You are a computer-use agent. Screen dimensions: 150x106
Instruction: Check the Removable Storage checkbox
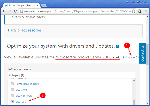point(12,84)
